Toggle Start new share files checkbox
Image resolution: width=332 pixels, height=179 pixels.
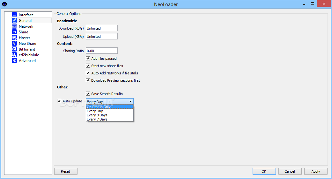click(x=88, y=65)
